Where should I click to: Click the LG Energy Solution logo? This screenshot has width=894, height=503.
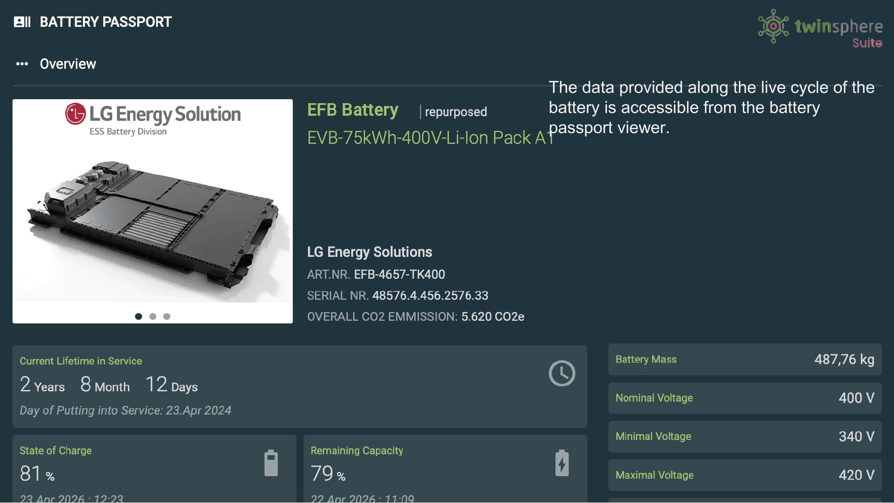[x=153, y=118]
